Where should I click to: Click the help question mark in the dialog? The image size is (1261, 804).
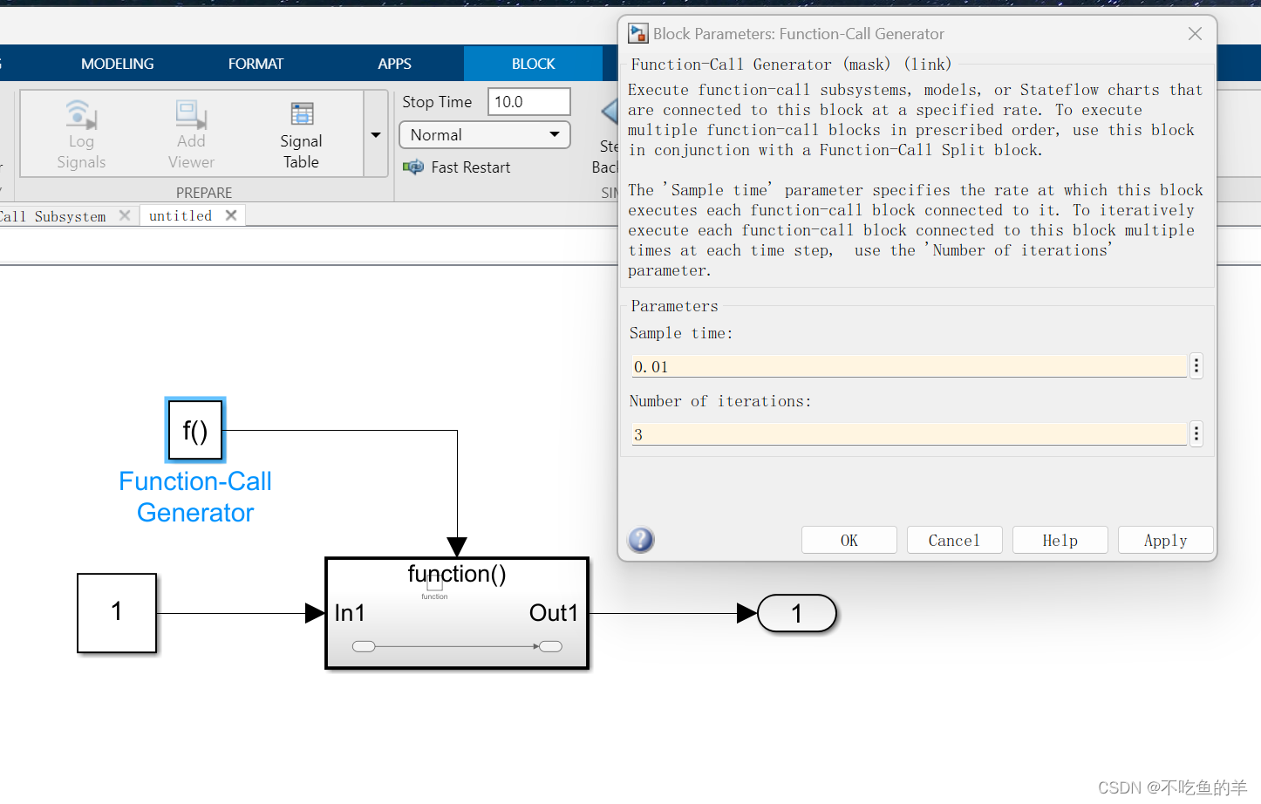(x=641, y=540)
